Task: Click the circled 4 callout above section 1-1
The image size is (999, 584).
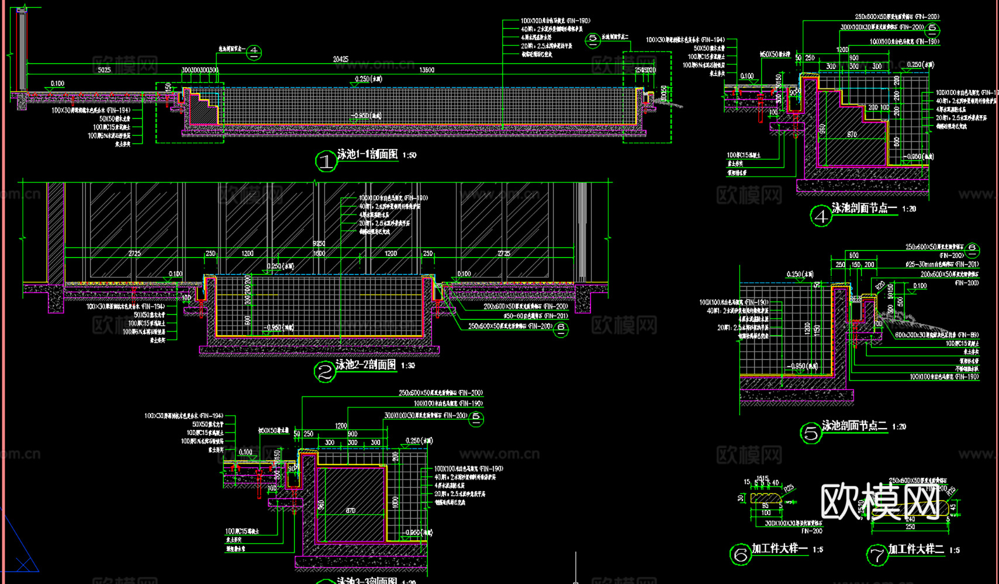Action: (254, 52)
